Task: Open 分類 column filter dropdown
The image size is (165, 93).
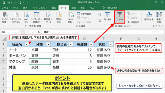Action: tap(48, 44)
